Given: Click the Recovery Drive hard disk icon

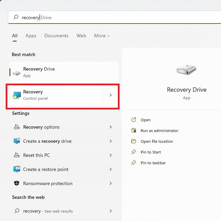Looking at the screenshot, I should click(x=17, y=73).
